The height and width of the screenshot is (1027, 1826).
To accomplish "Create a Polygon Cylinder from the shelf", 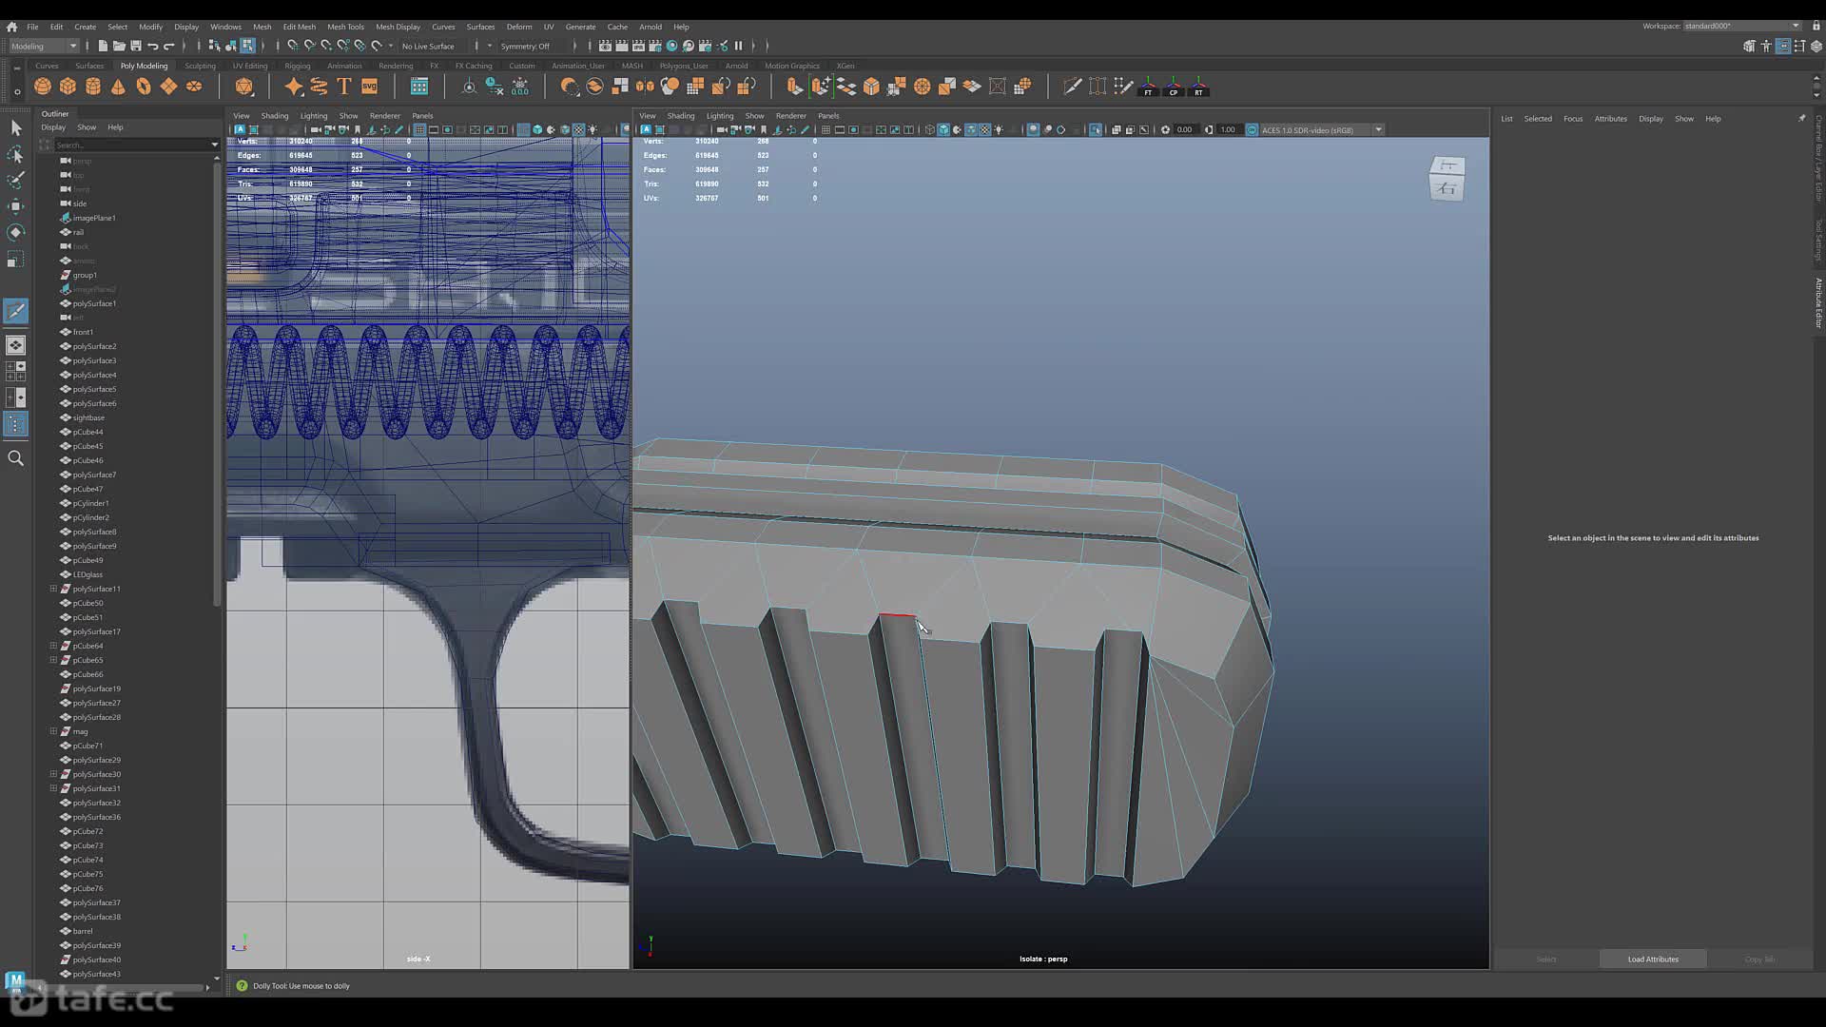I will (x=93, y=87).
